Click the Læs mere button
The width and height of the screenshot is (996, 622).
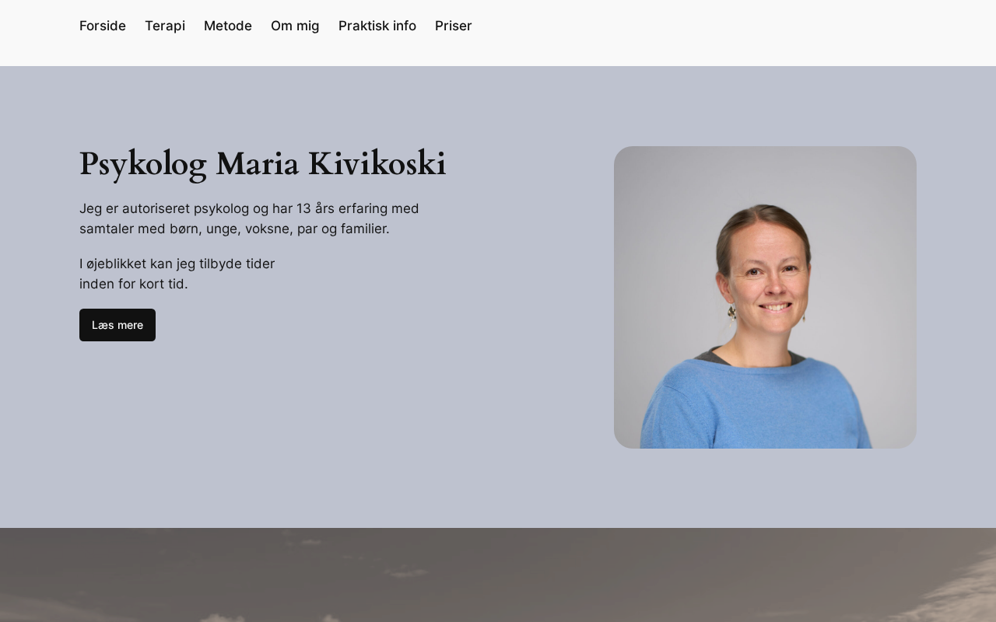tap(117, 325)
